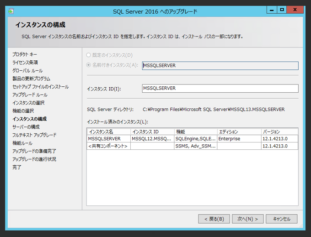Select アップグレードの準備完了 step in sidebar

pos(34,151)
